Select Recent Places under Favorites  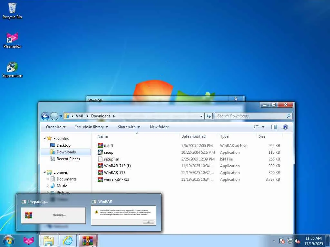[x=68, y=159]
